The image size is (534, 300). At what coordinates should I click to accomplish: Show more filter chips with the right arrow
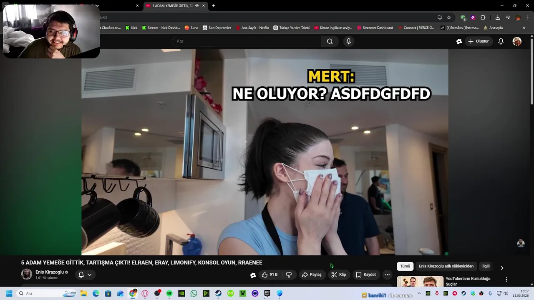click(x=502, y=268)
